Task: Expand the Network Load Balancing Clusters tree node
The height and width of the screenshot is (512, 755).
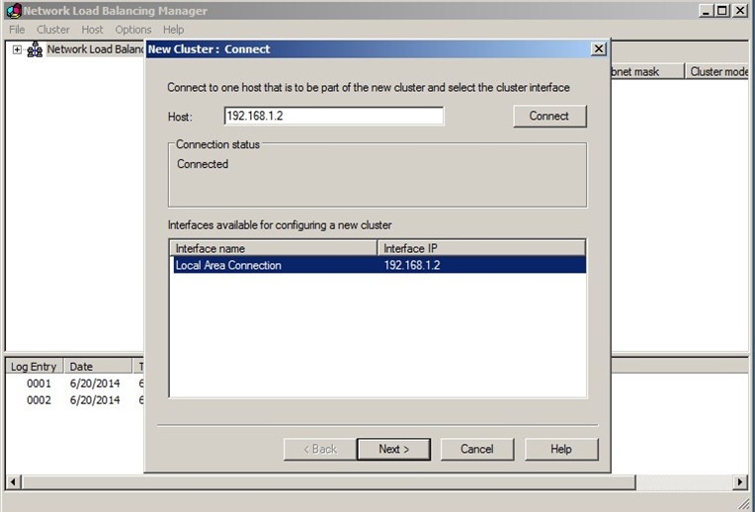Action: tap(17, 49)
